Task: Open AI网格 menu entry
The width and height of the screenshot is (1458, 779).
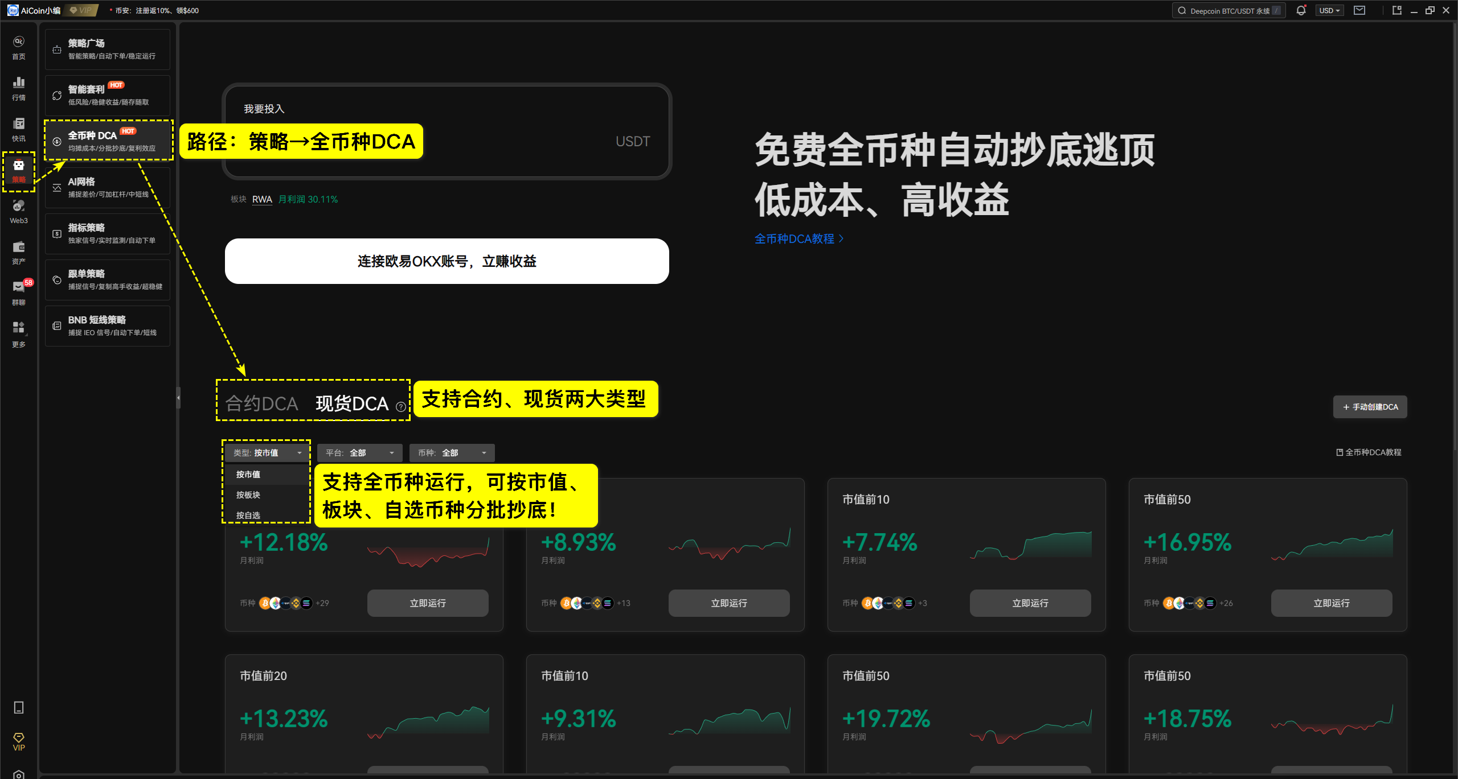Action: (x=108, y=188)
